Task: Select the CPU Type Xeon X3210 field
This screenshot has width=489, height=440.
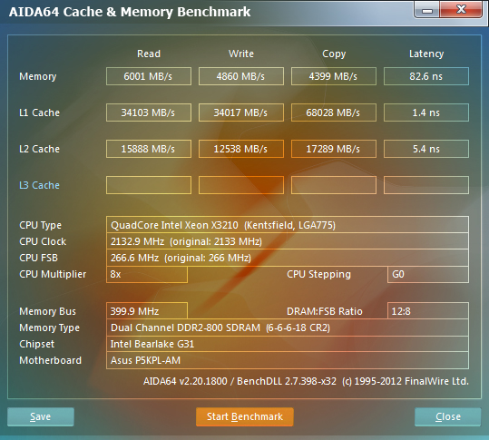Action: 288,224
